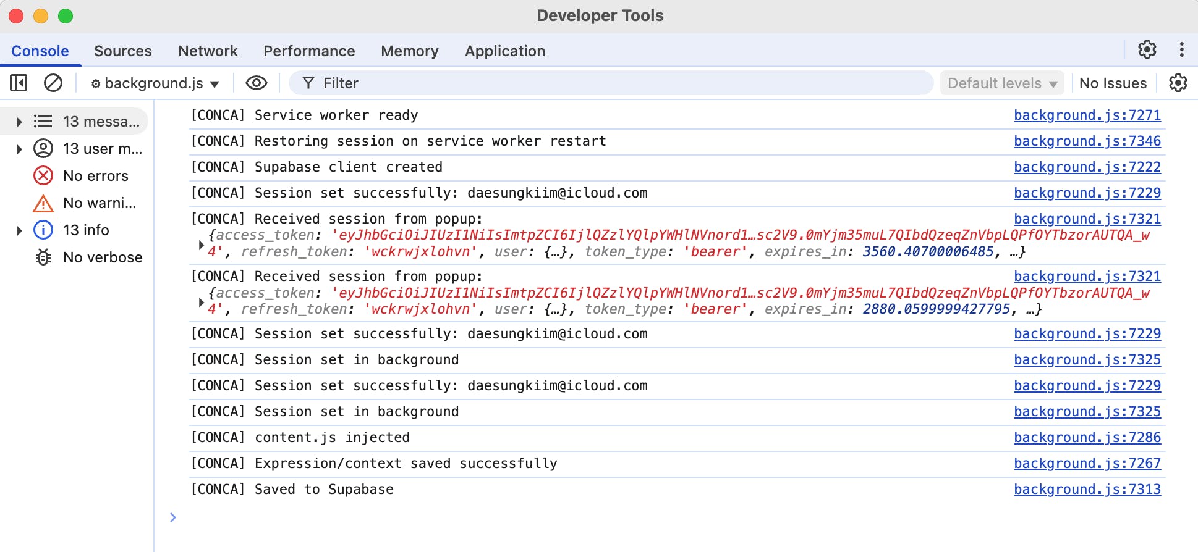Focus the Filter input field
This screenshot has width=1198, height=552.
pyautogui.click(x=611, y=83)
